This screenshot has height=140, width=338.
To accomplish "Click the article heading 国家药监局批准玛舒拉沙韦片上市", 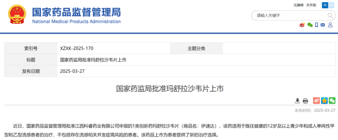I will pyautogui.click(x=170, y=89).
